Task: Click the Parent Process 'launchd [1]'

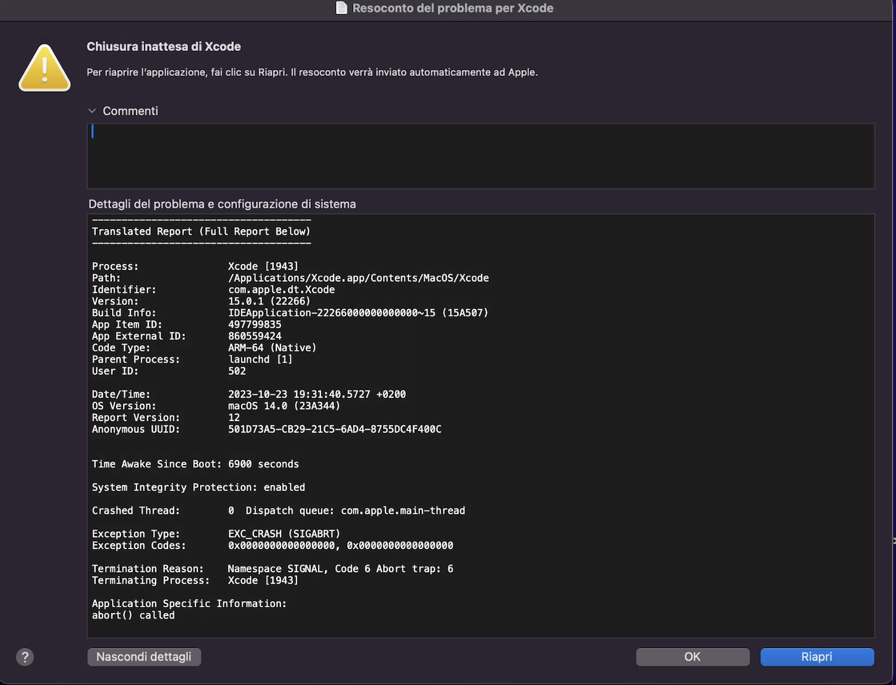Action: tap(261, 360)
